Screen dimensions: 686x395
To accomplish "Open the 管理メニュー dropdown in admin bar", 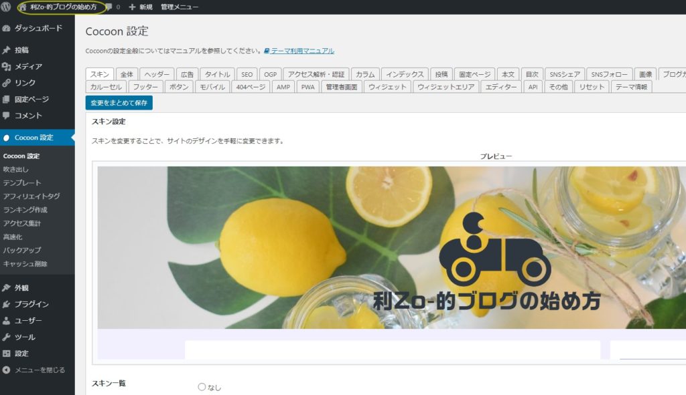I will pyautogui.click(x=179, y=7).
